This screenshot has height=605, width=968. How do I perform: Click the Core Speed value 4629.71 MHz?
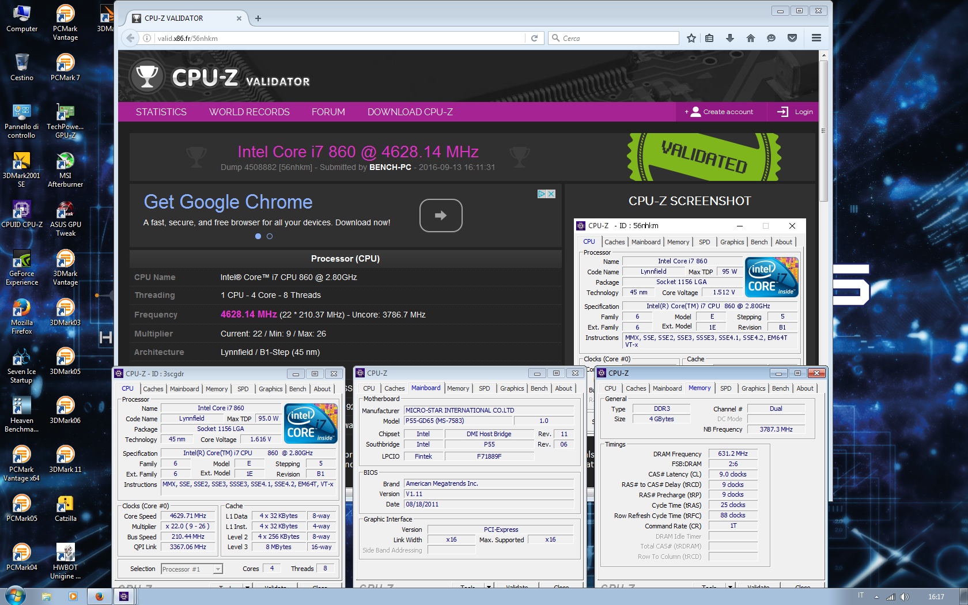pyautogui.click(x=188, y=516)
